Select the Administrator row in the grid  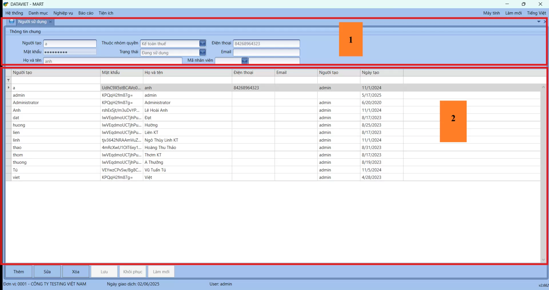(x=26, y=103)
